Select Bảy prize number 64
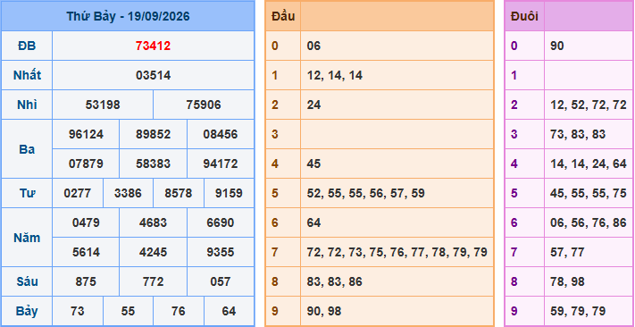This screenshot has width=635, height=327. (229, 311)
